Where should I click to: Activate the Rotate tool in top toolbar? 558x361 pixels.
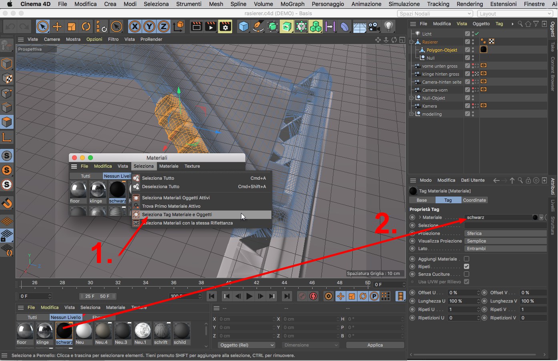[x=86, y=27]
